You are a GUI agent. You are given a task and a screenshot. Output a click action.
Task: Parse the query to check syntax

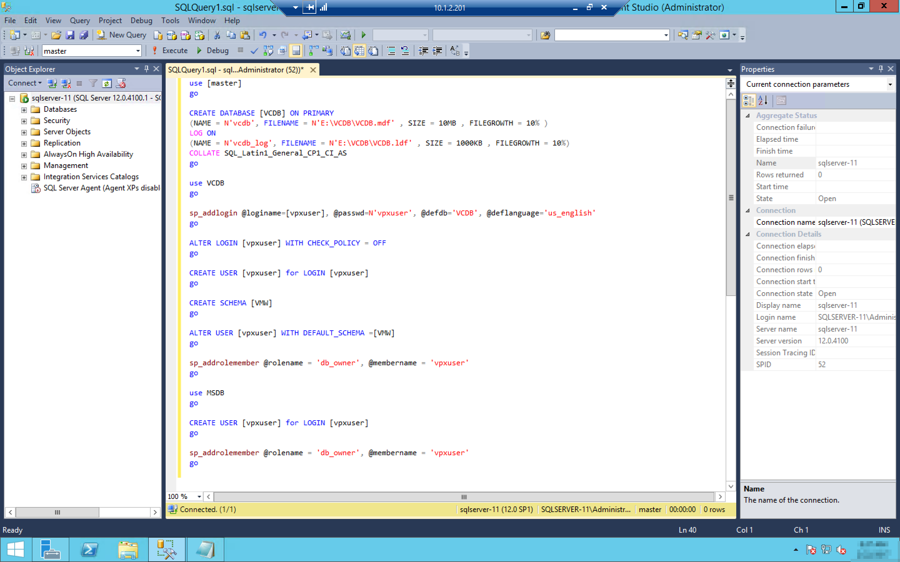coord(254,51)
